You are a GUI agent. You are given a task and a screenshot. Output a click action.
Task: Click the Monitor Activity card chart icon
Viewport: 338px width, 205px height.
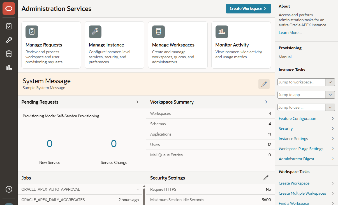(x=222, y=32)
